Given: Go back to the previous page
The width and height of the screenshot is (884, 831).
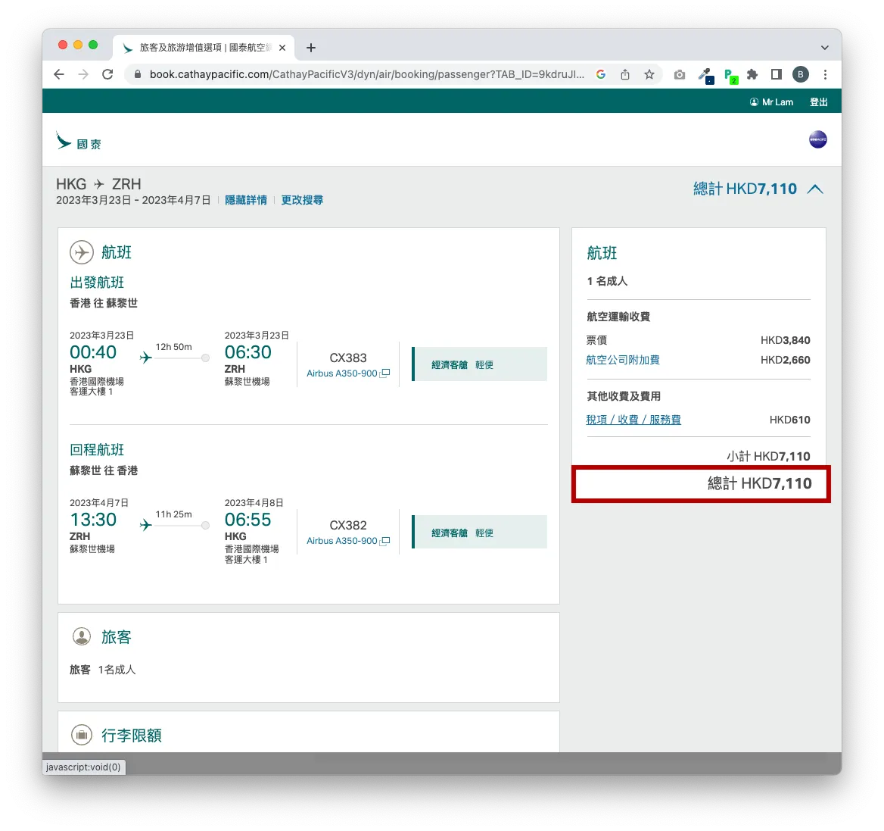Looking at the screenshot, I should point(58,74).
